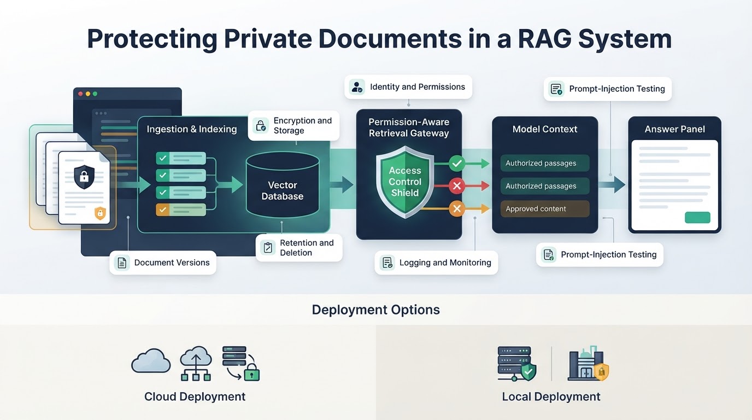Click the Identity and Permissions user icon

[x=357, y=87]
